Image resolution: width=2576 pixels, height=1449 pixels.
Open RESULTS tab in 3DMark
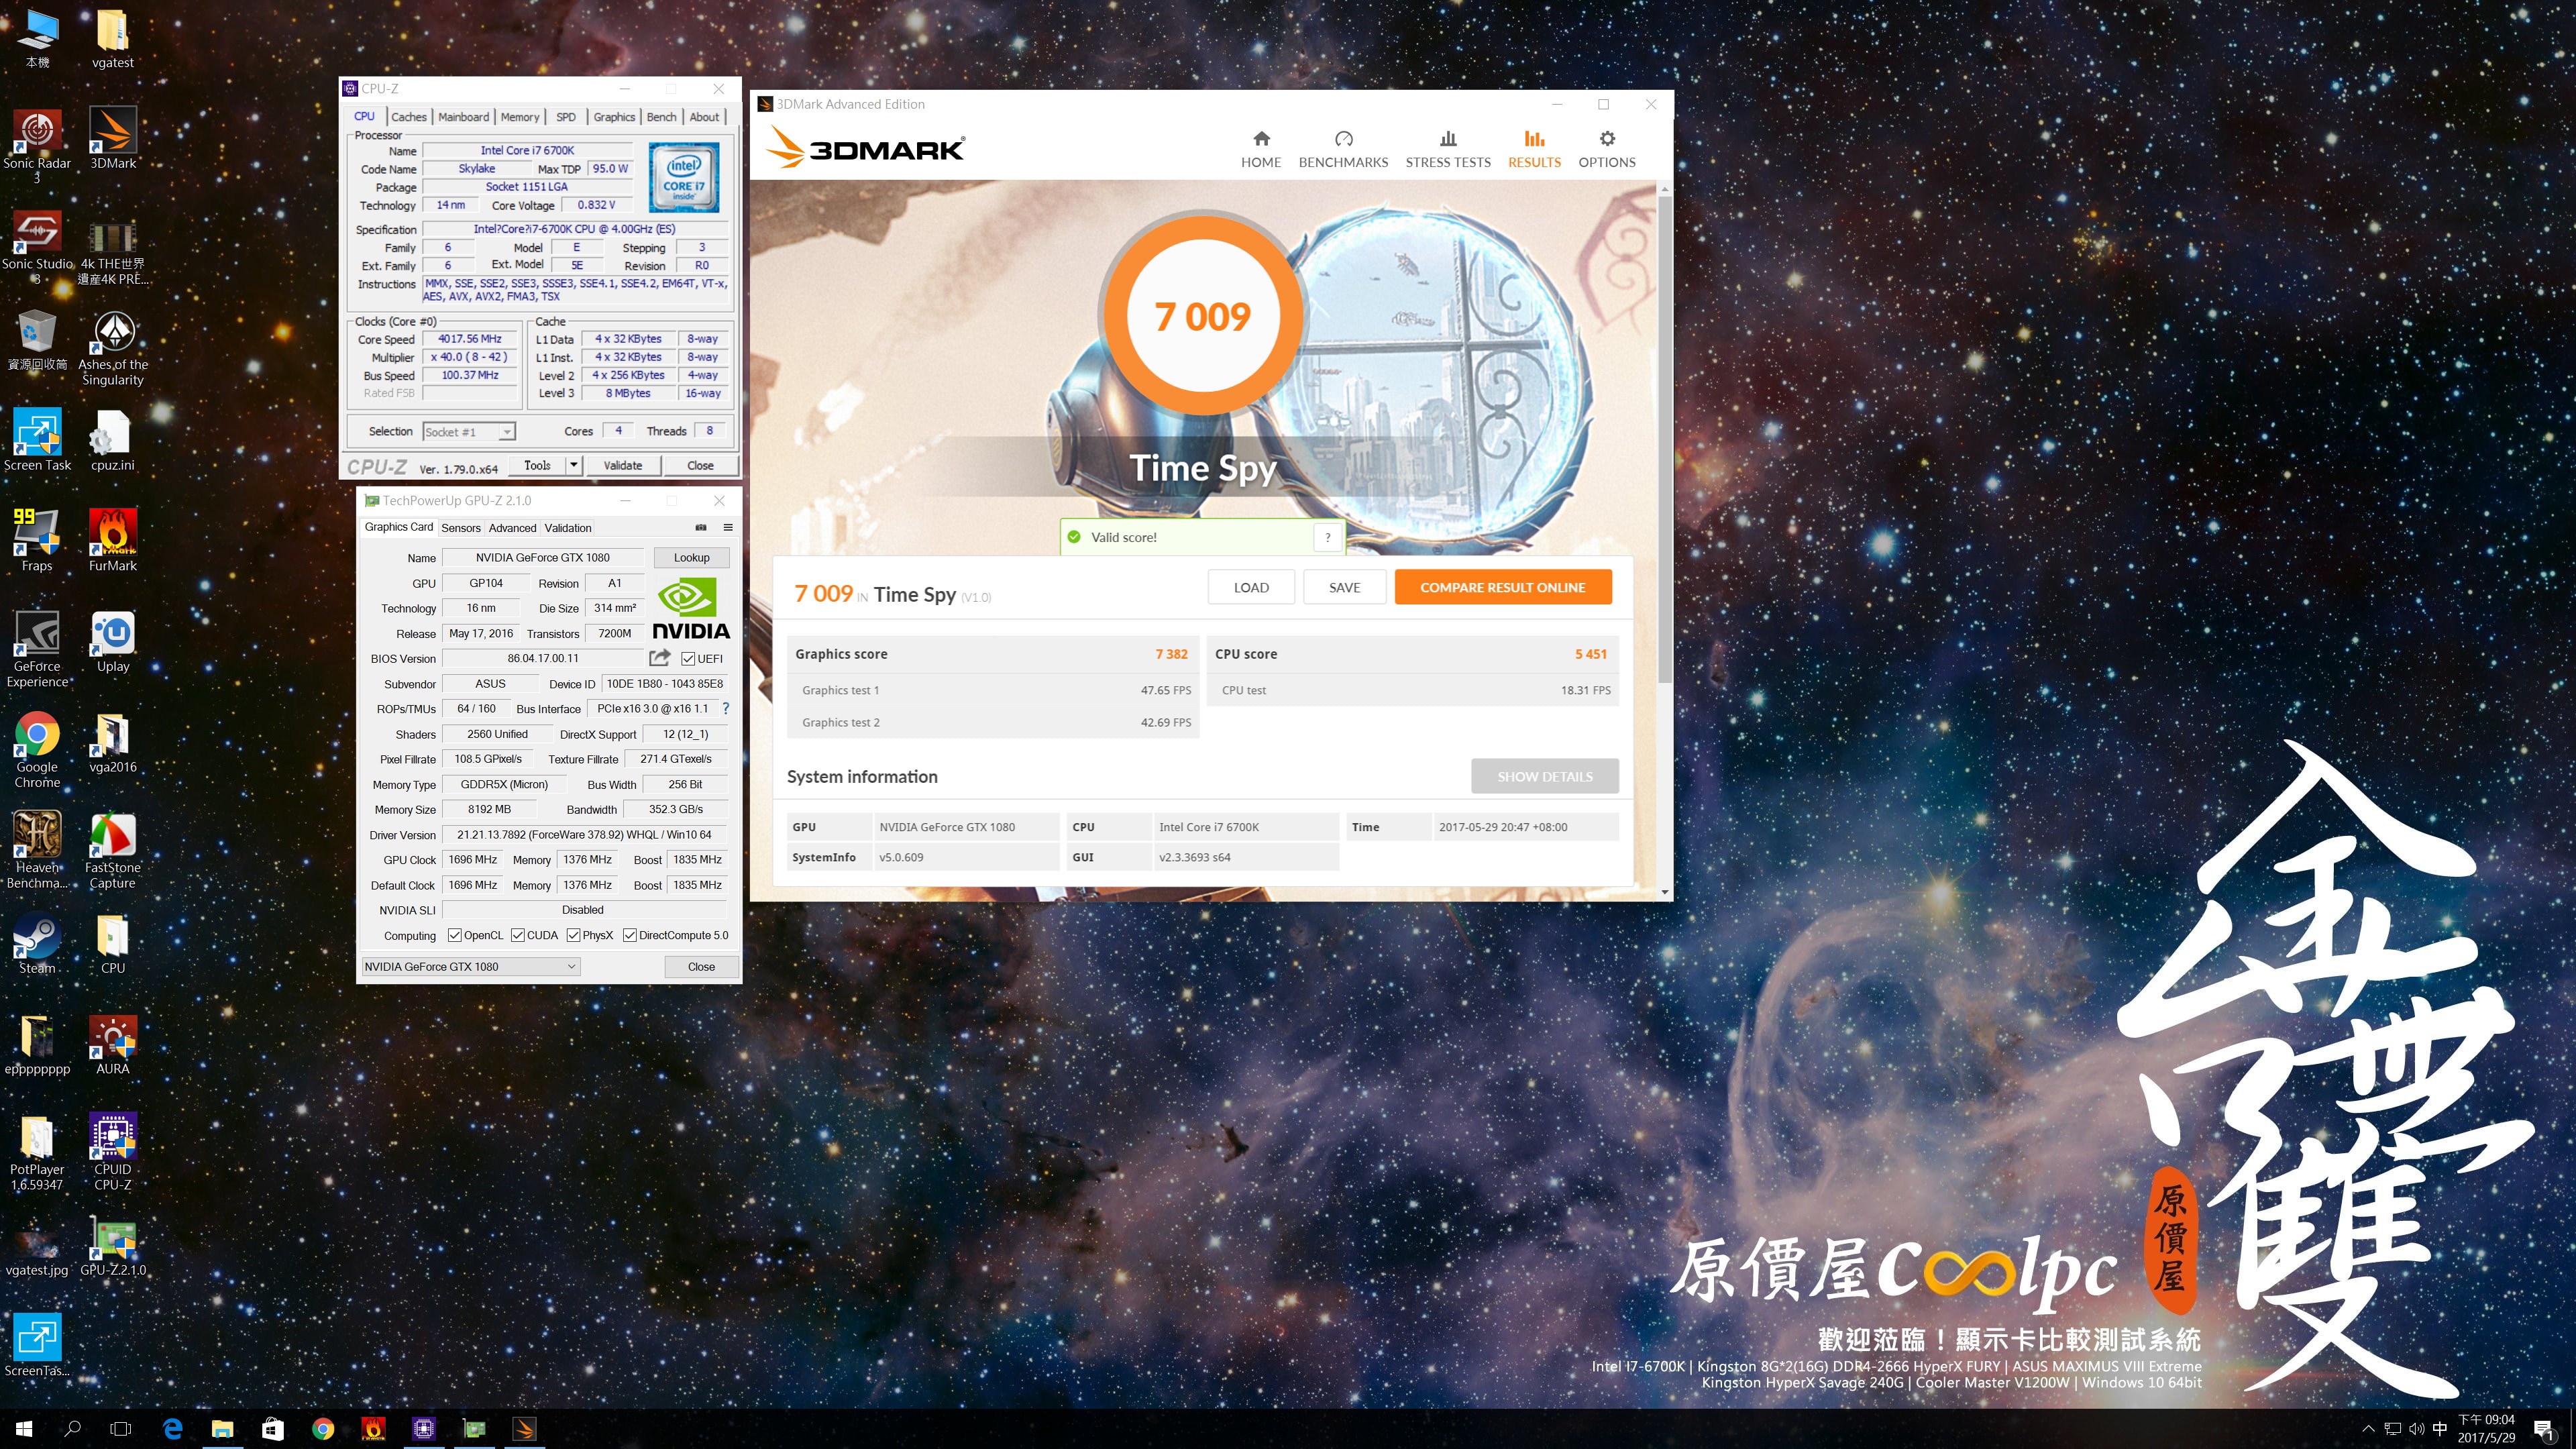point(1534,149)
